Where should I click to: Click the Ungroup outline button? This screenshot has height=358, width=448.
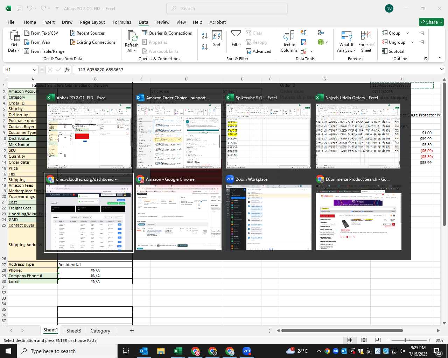(x=394, y=42)
